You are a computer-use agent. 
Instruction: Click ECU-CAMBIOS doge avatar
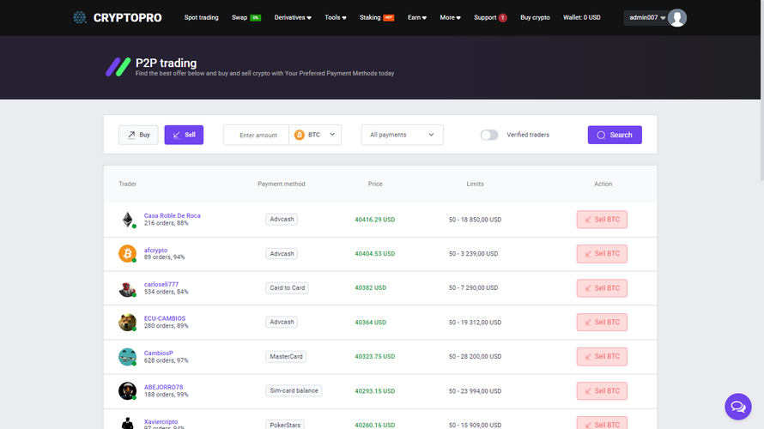tap(127, 323)
